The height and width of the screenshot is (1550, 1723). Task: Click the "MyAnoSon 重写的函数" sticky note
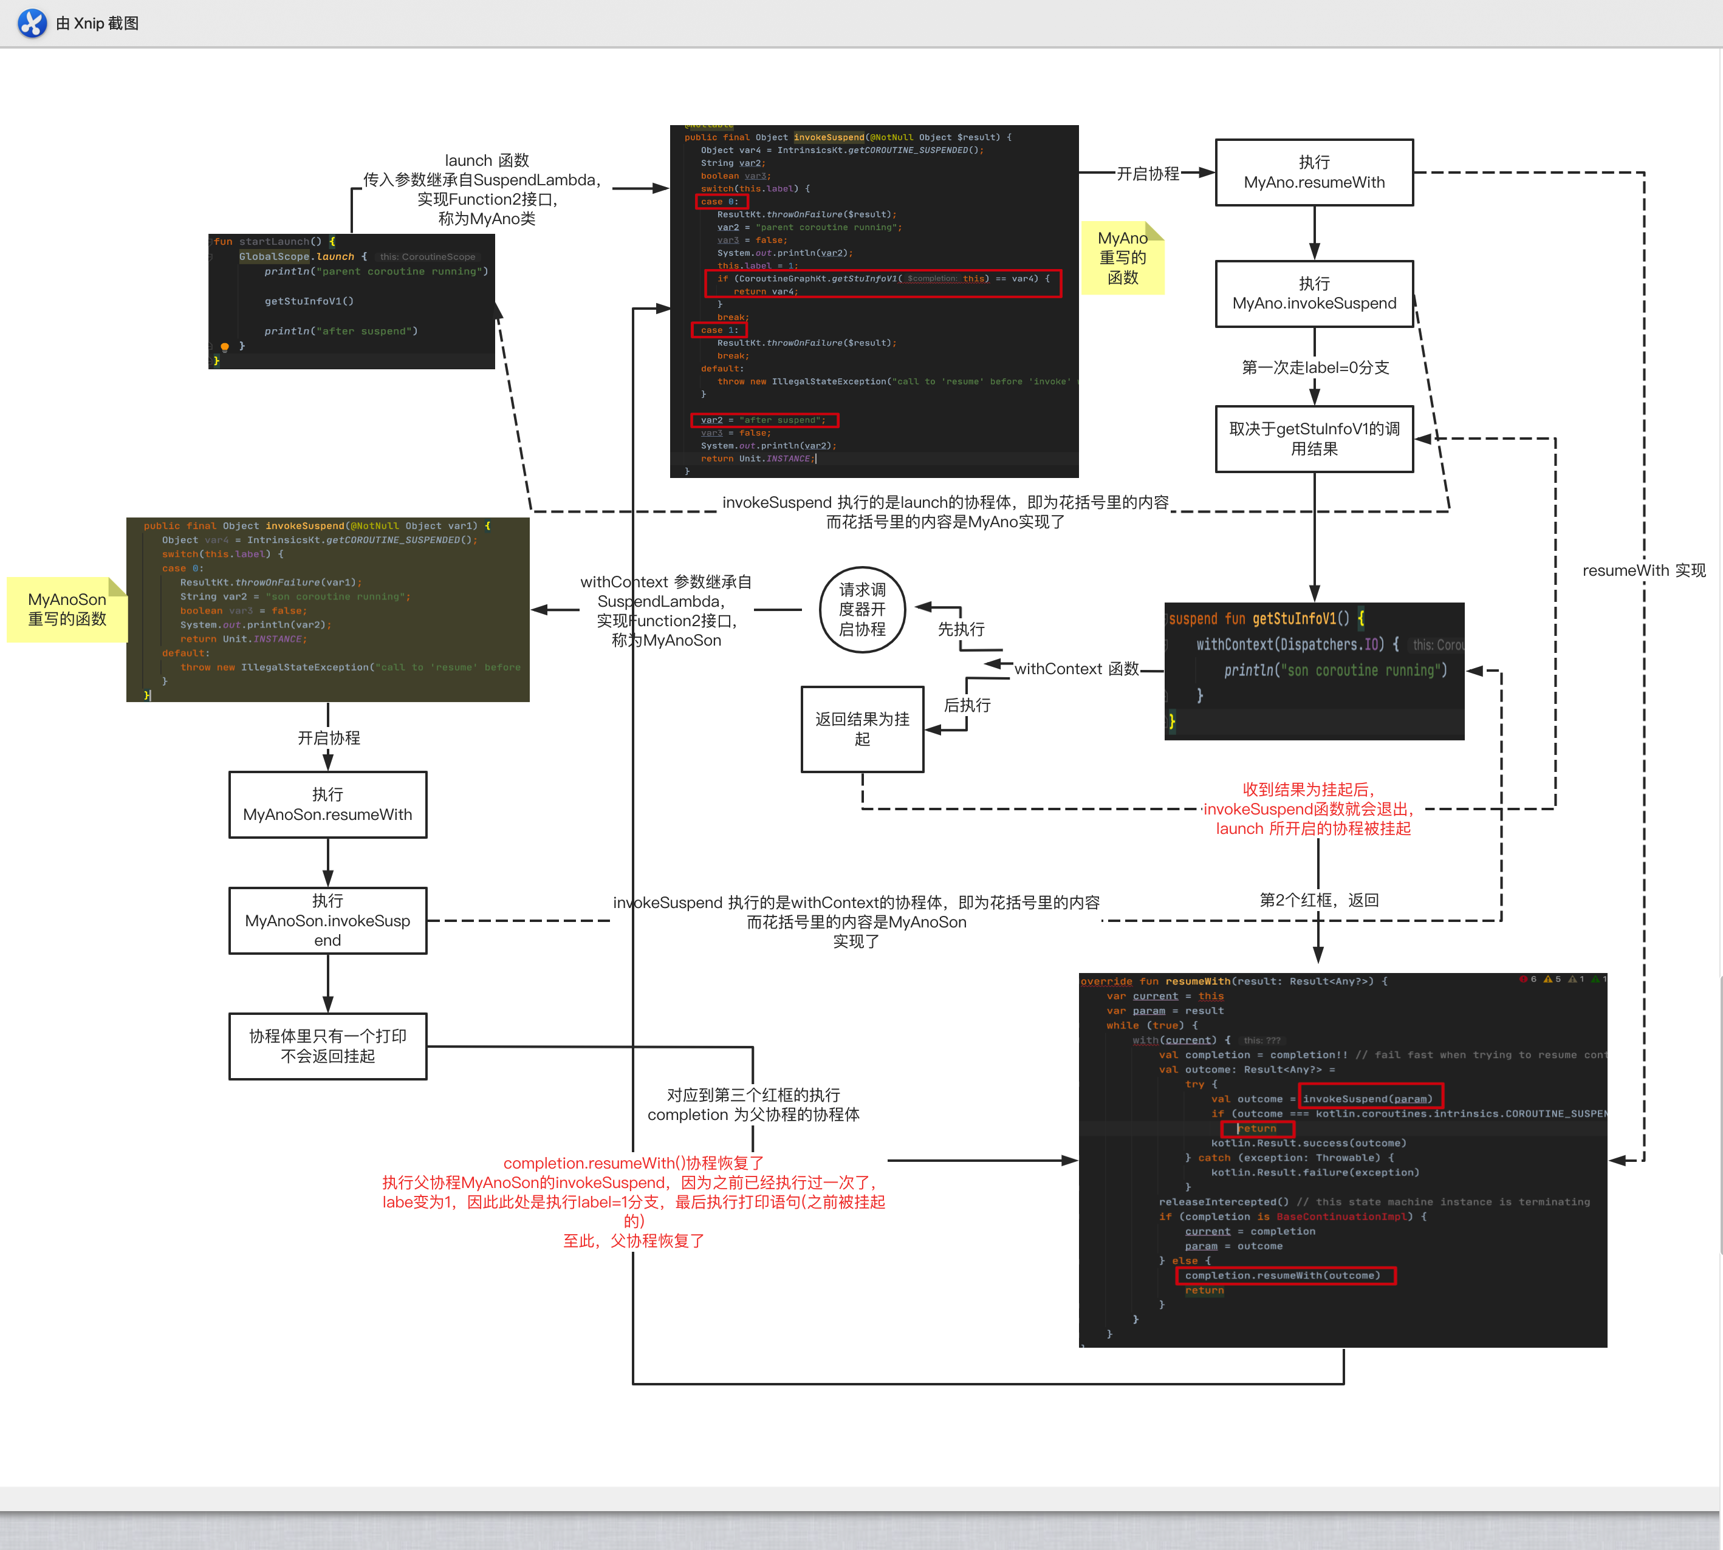tap(67, 609)
